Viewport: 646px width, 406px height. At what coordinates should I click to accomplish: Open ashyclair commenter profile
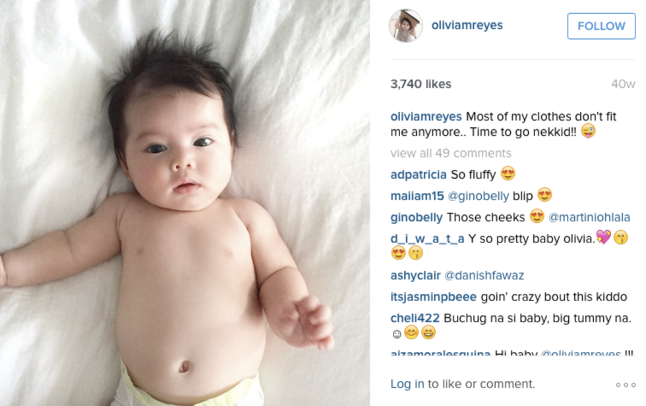[x=415, y=275]
